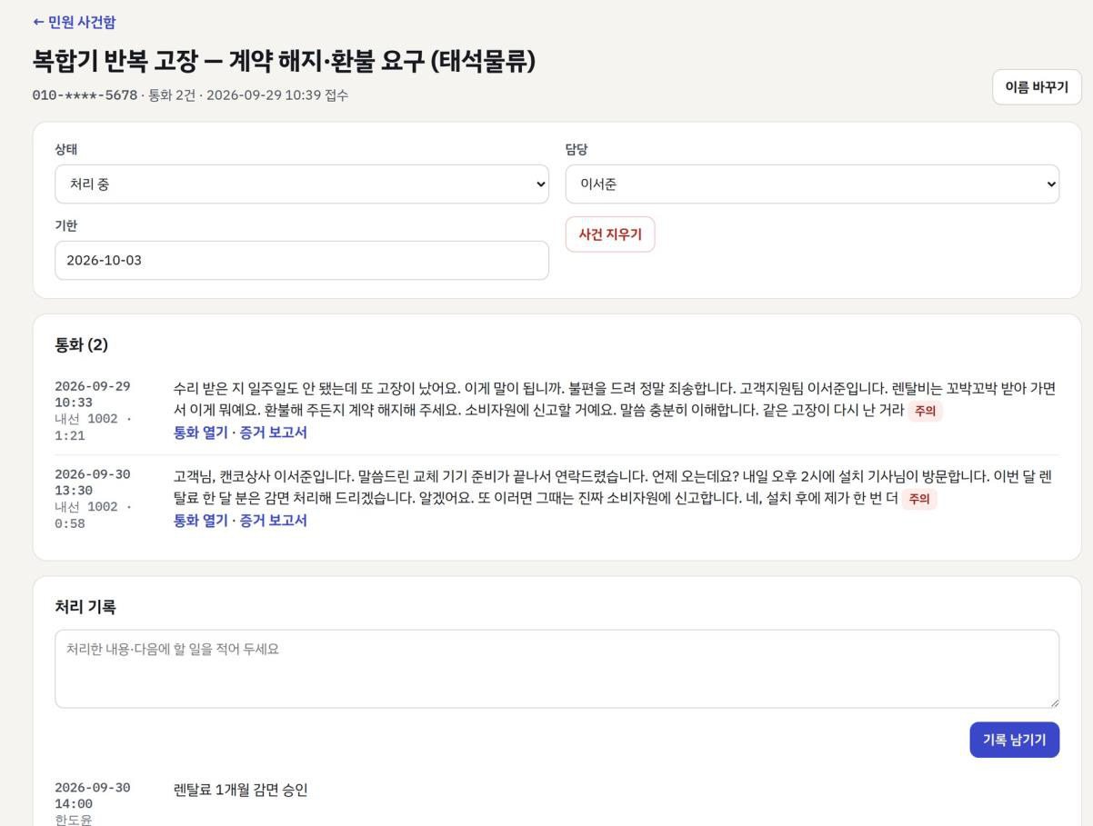Screen dimensions: 1093x826
Task: Click the 통화 (2) heading
Action: [x=82, y=345]
